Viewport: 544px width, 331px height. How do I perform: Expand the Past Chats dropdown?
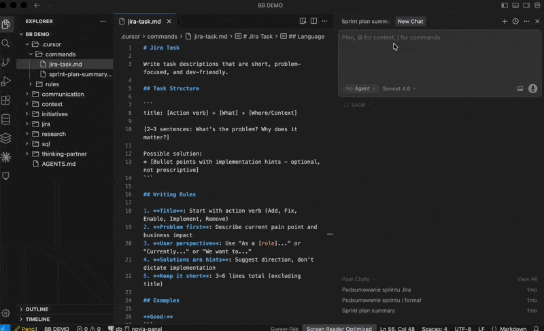pos(359,279)
